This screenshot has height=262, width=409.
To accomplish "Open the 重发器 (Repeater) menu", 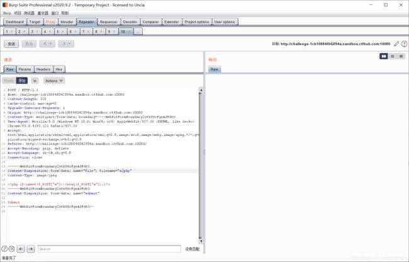I will (43, 13).
